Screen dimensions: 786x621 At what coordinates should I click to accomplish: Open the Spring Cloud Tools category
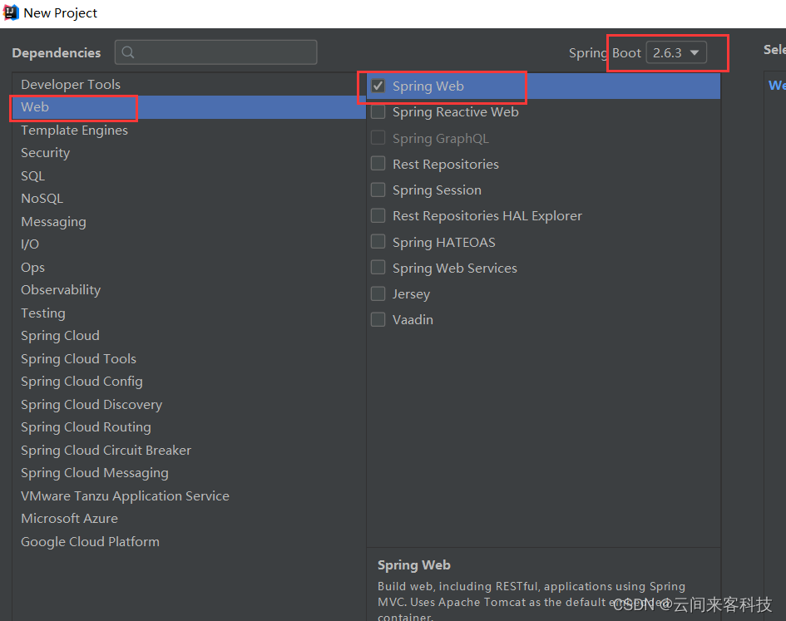click(189, 358)
